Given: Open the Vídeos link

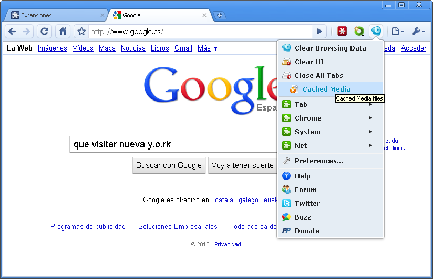Looking at the screenshot, I should tap(83, 48).
